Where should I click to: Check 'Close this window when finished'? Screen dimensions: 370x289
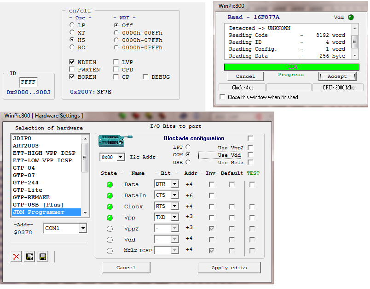222,97
